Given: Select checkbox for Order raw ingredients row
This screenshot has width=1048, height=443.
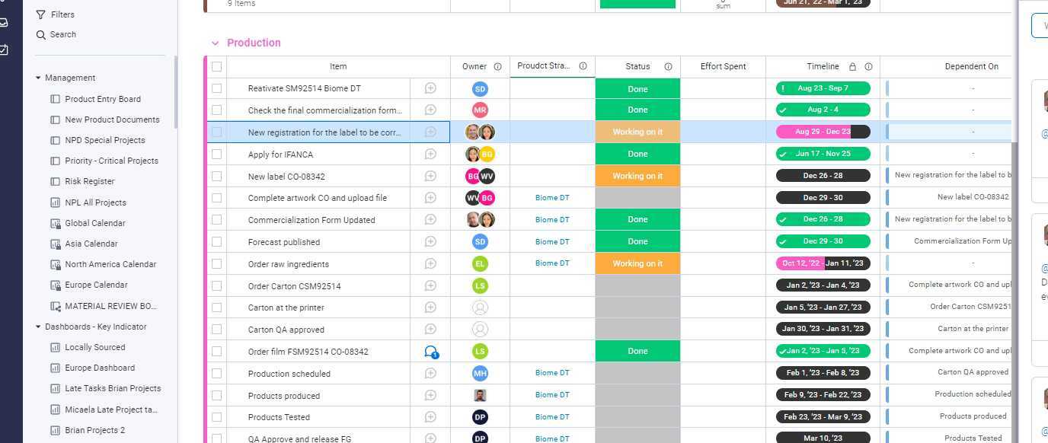Looking at the screenshot, I should click(x=217, y=263).
